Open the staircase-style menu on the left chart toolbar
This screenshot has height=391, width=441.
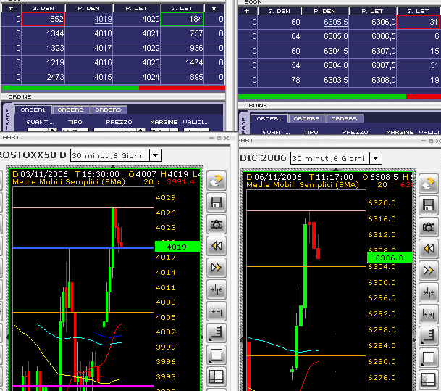click(215, 333)
